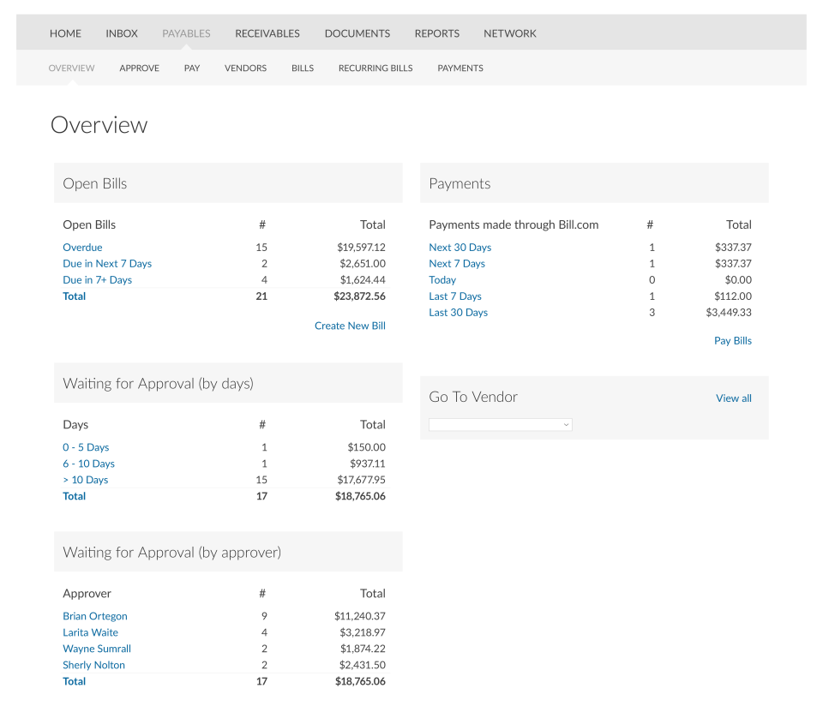Viewport: 823px width, 718px height.
Task: Navigate to the Network tab
Action: (509, 33)
